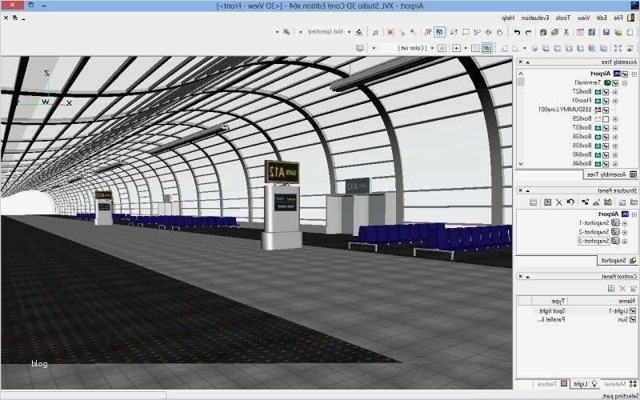The image size is (640, 400).
Task: Open the Evaluation menu
Action: coord(534,18)
